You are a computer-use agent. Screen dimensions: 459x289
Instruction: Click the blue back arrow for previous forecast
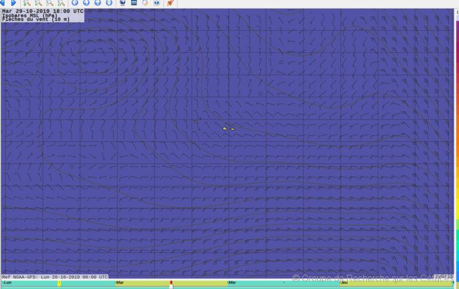tap(3, 3)
